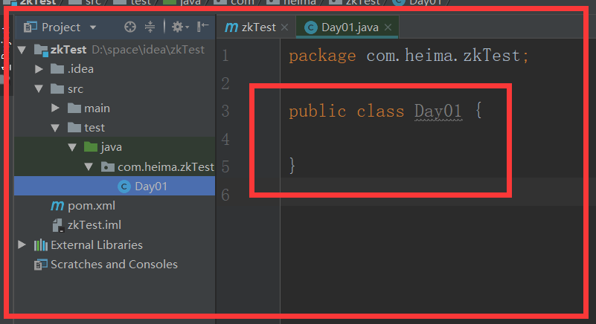
Task: Close the zkTest editor tab
Action: coord(284,27)
